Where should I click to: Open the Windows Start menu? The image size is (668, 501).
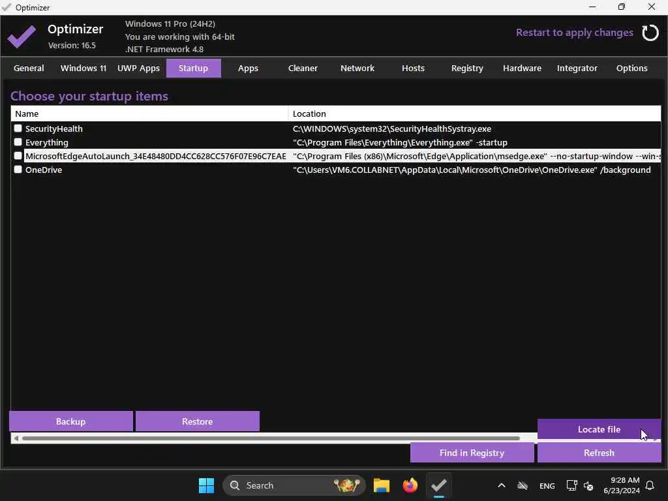207,485
